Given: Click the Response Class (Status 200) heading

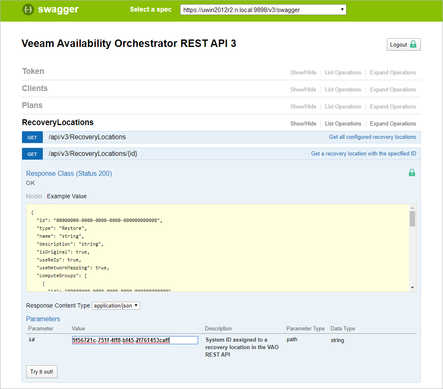Looking at the screenshot, I should pyautogui.click(x=69, y=173).
